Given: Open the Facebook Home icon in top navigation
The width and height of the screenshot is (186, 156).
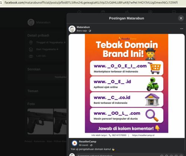Looking at the screenshot, I should click(x=79, y=12).
